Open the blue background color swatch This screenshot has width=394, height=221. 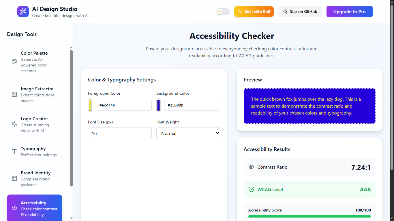point(158,105)
